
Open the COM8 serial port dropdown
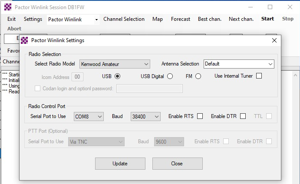click(x=89, y=116)
